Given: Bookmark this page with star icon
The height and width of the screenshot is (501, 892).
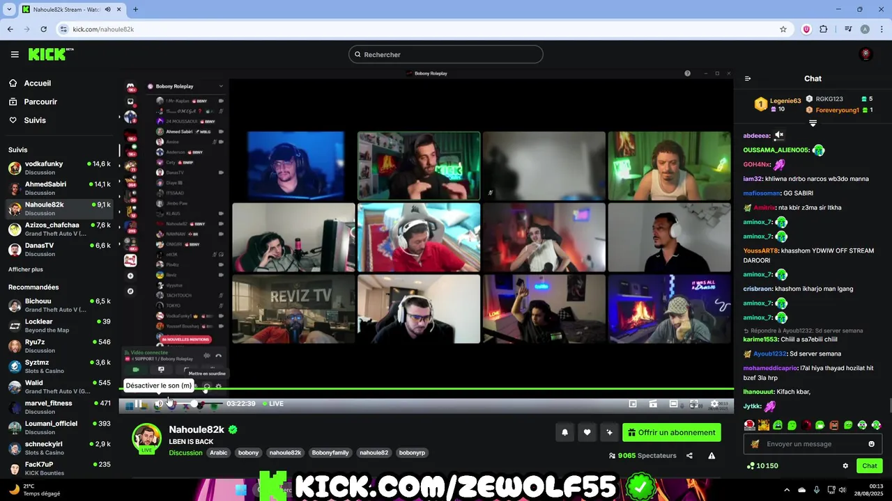Looking at the screenshot, I should pos(783,29).
